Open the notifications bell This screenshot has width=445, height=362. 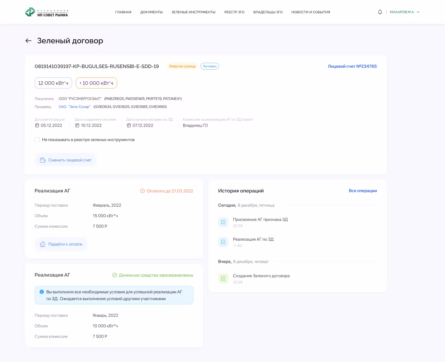(x=380, y=12)
